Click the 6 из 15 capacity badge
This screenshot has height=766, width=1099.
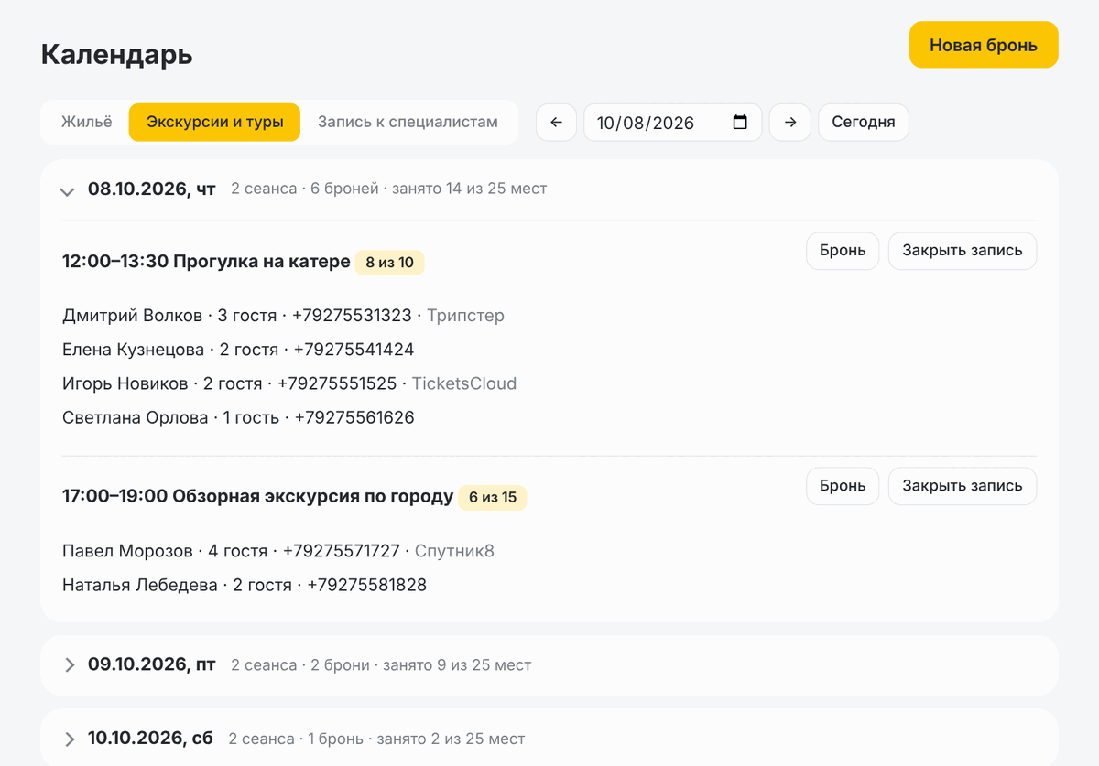point(493,498)
